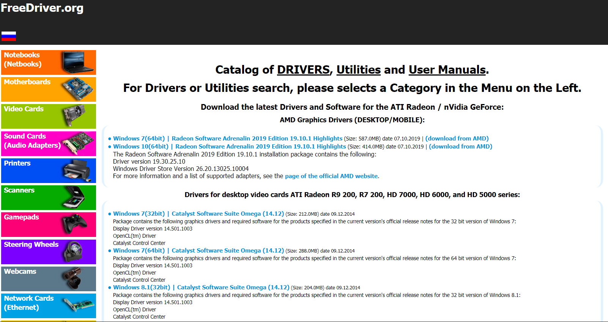The width and height of the screenshot is (608, 322).
Task: Download Windows 7(32bit) Catalyst Omega 14.12
Action: pyautogui.click(x=198, y=214)
